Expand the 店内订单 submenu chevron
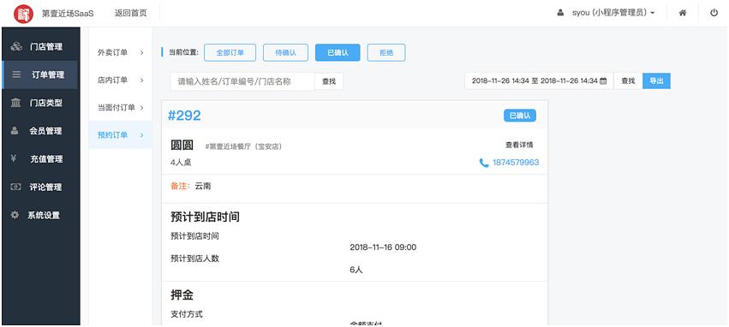The image size is (729, 327). click(x=142, y=80)
